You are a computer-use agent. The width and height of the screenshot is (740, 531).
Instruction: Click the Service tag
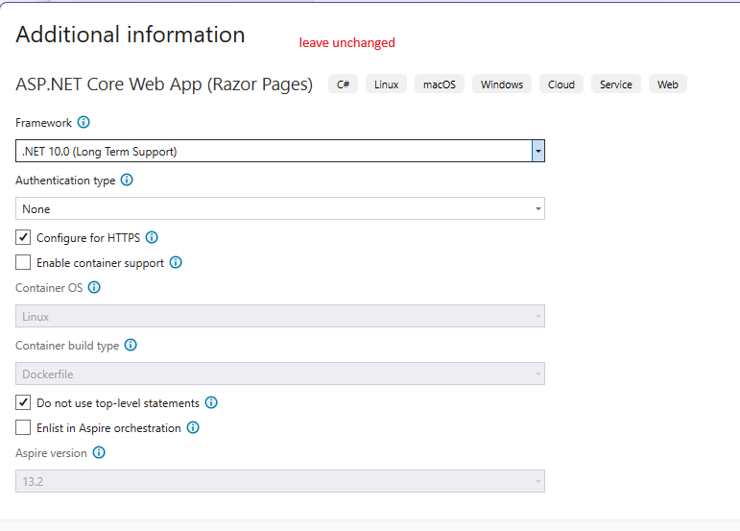pyautogui.click(x=616, y=84)
